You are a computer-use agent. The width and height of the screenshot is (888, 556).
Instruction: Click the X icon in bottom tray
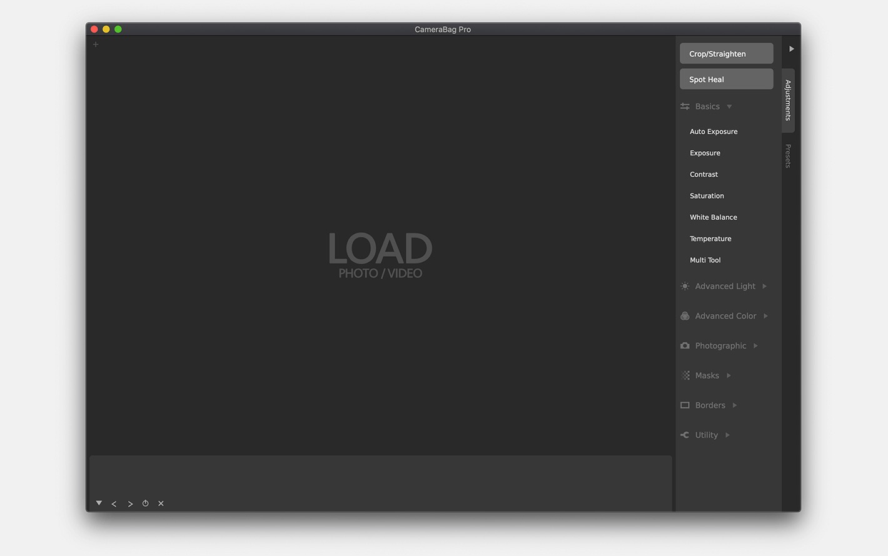click(161, 504)
